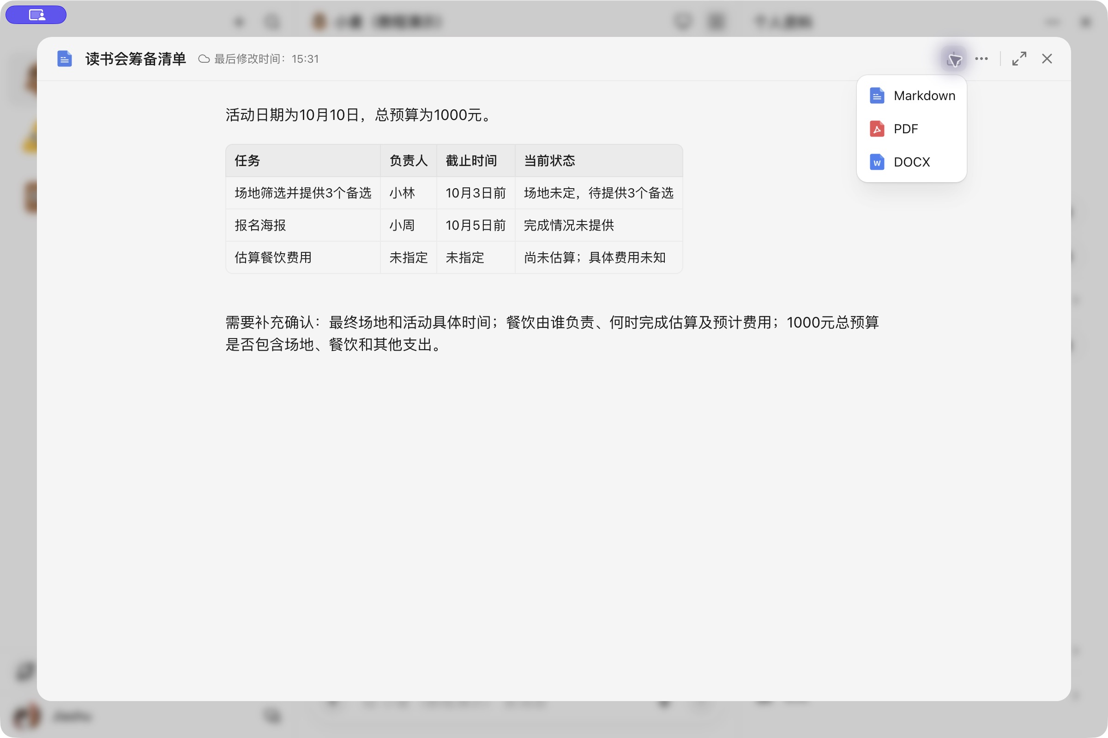Screen dimensions: 1108x738
Task: Click last modified time 15:31 label
Action: click(267, 59)
